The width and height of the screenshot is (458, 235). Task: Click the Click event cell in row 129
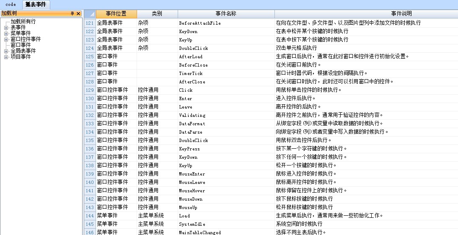(226, 90)
